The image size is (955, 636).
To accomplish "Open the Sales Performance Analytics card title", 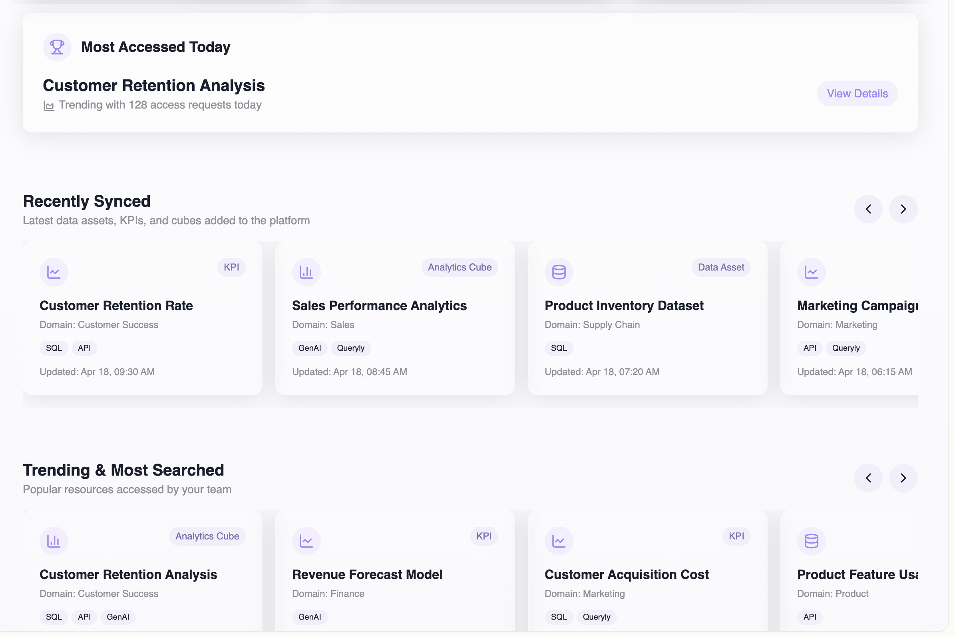I will point(379,306).
